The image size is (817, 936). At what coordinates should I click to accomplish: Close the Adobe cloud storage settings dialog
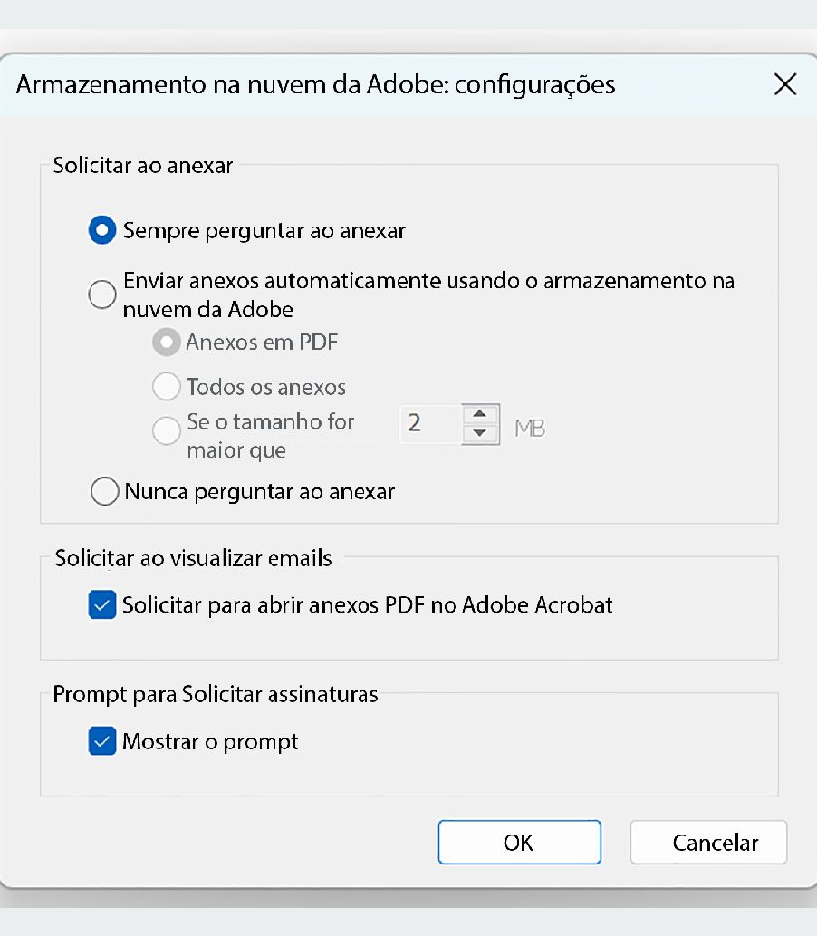pyautogui.click(x=784, y=84)
